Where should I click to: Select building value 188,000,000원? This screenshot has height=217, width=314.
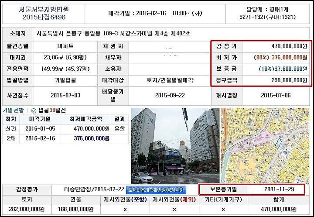(x=76, y=210)
